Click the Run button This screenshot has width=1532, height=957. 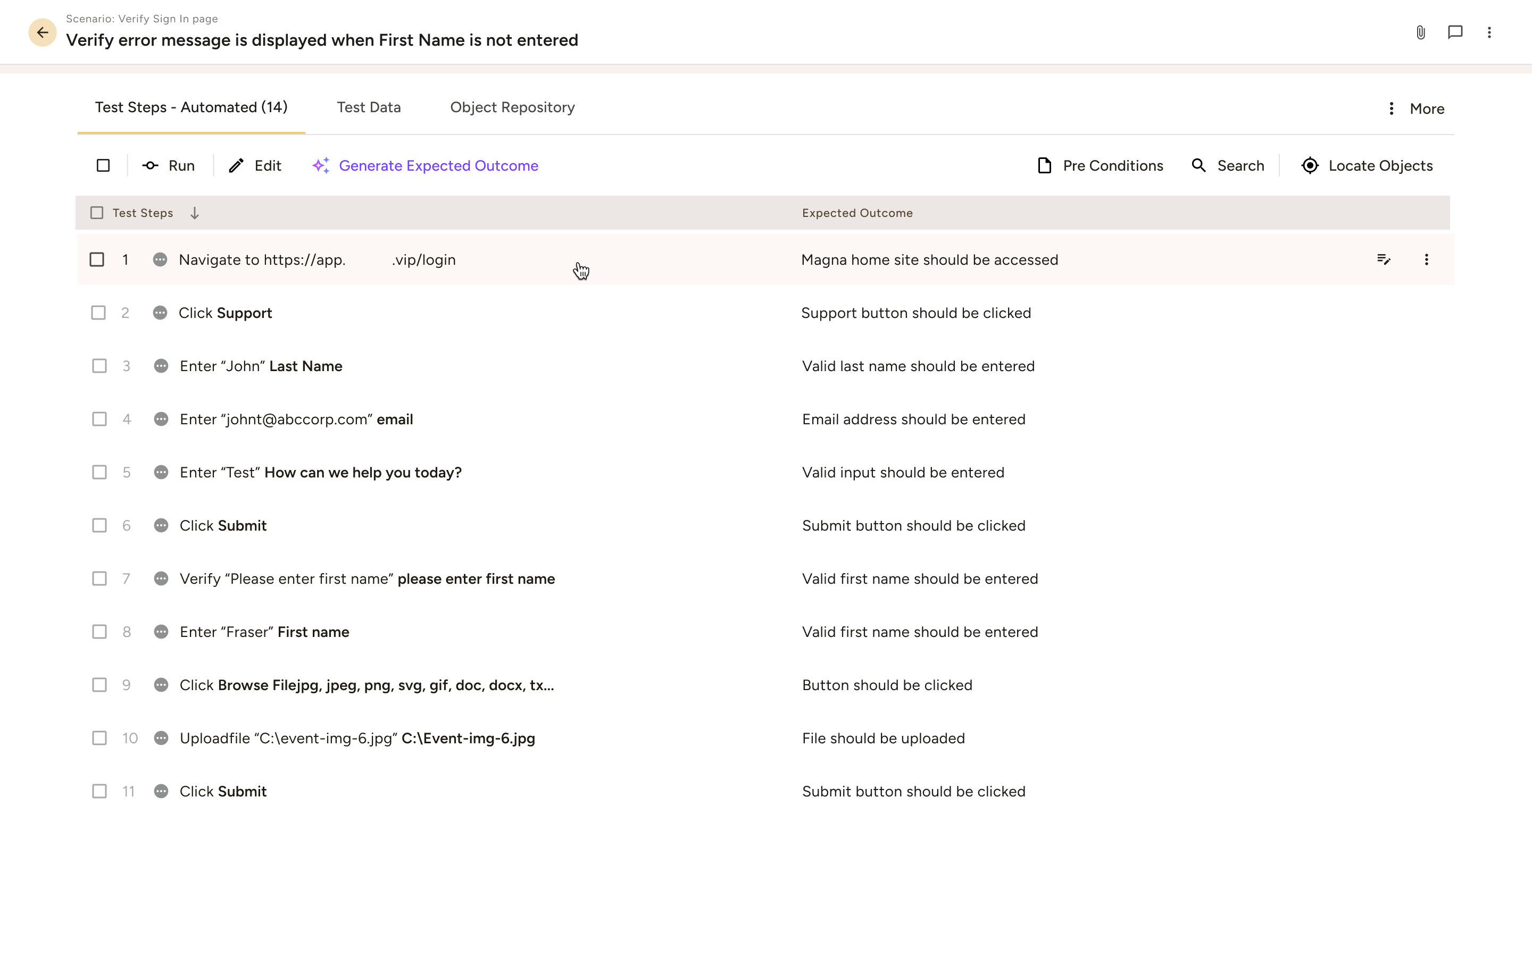coord(169,165)
